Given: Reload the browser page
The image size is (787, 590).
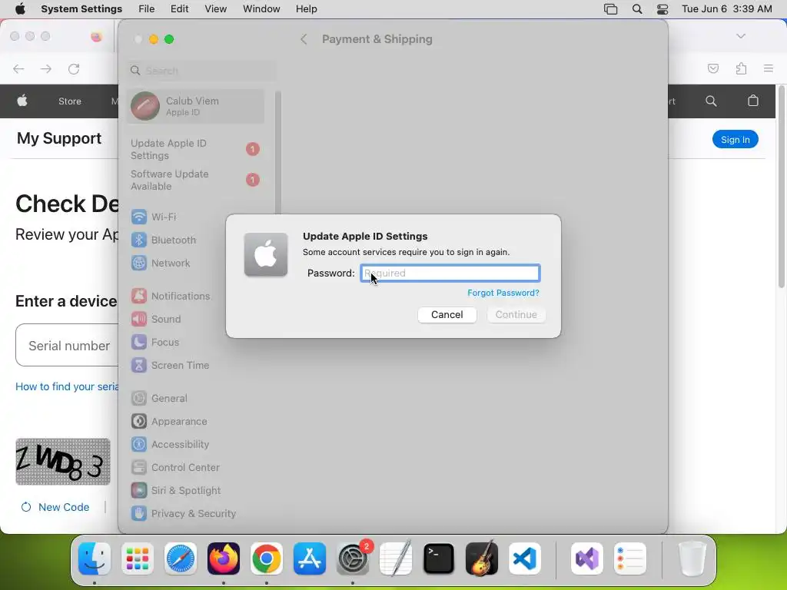Looking at the screenshot, I should 74,68.
